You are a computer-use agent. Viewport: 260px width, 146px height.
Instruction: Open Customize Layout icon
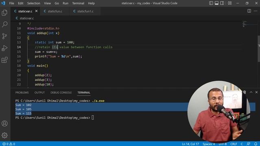pos(230,3)
